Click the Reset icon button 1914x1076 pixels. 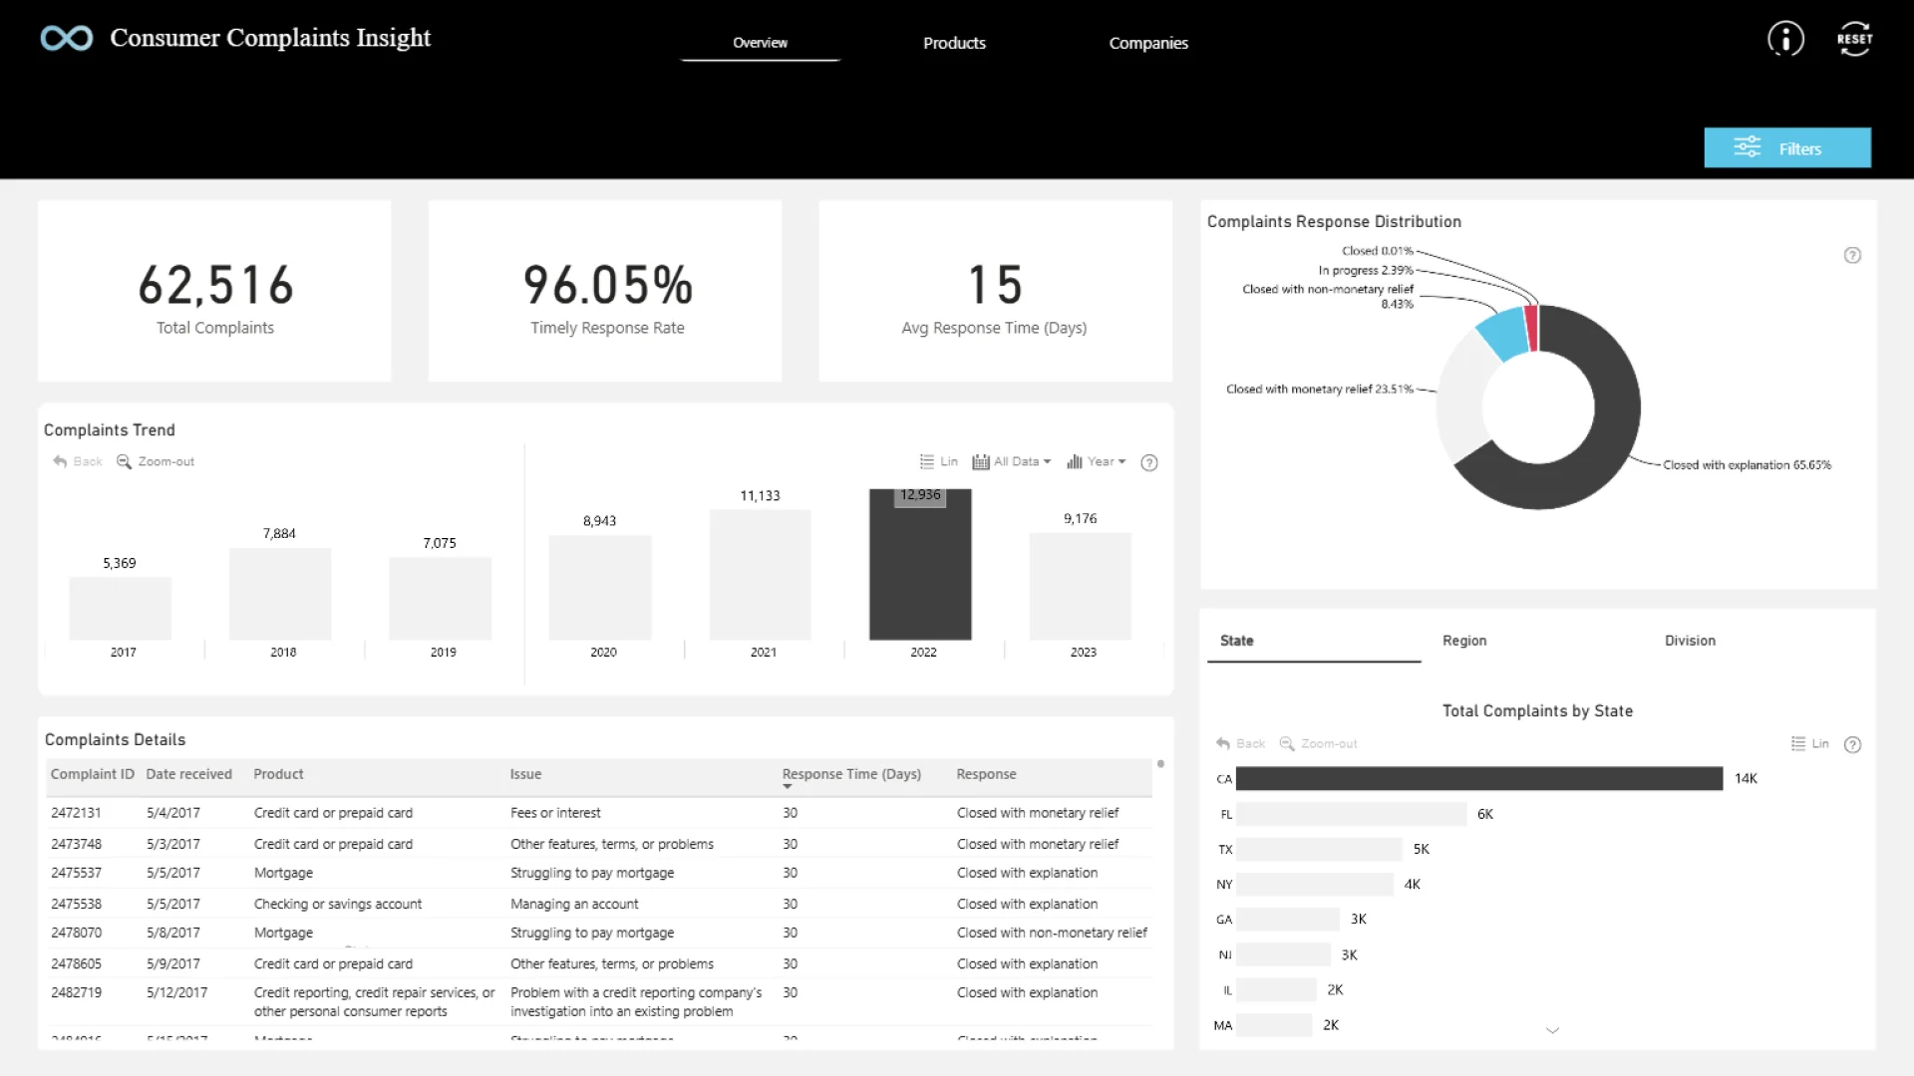point(1854,39)
